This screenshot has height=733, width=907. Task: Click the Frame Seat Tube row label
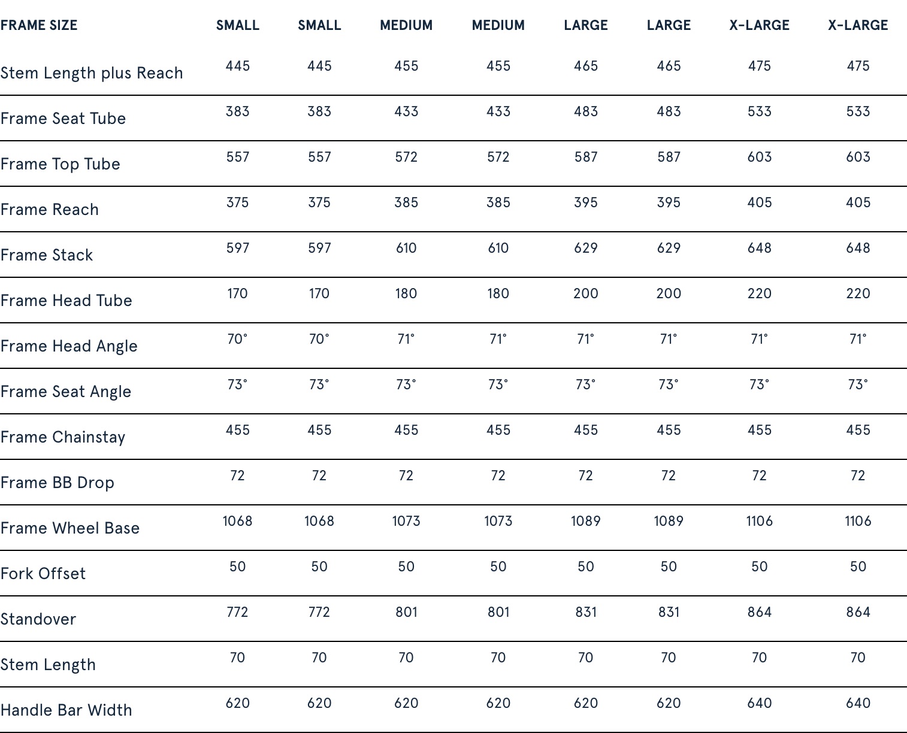(63, 119)
